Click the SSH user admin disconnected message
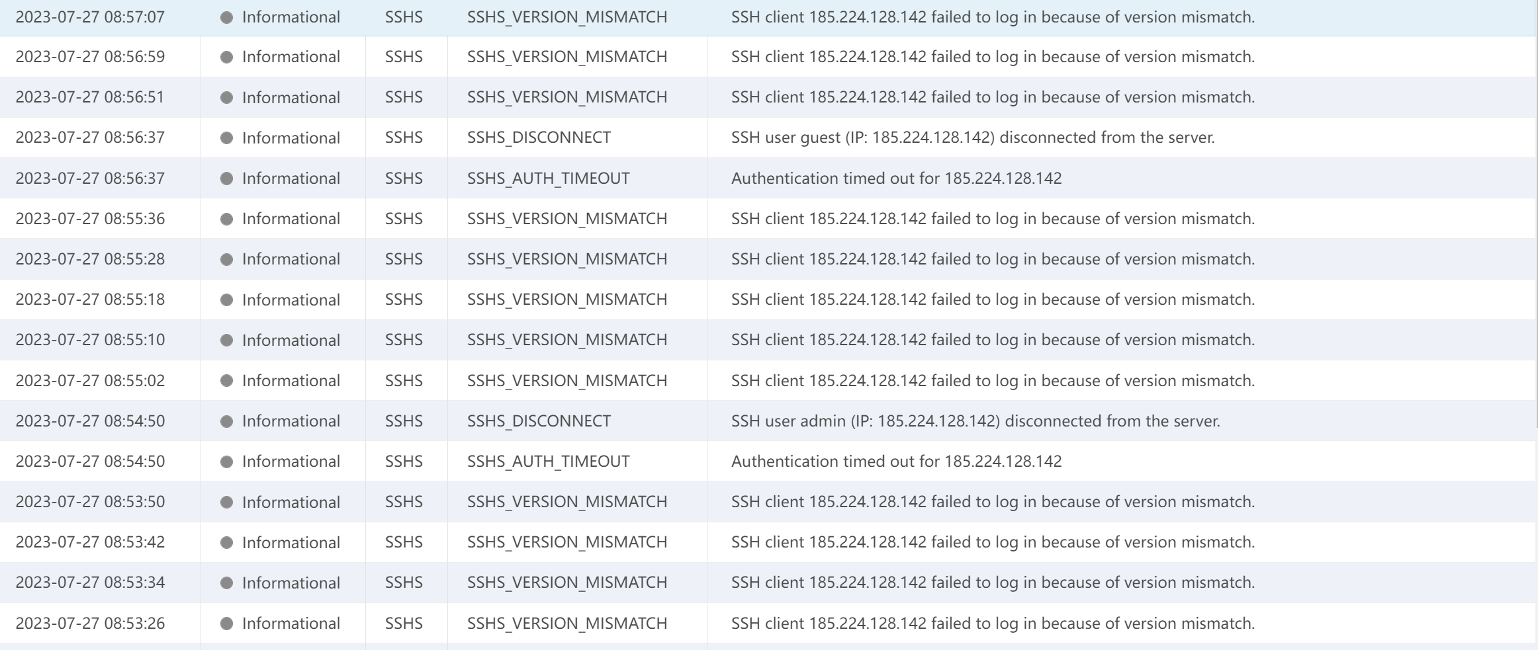Image resolution: width=1538 pixels, height=650 pixels. click(x=975, y=421)
